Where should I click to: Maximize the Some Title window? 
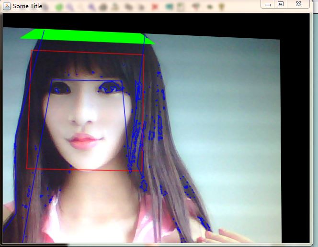[281, 4]
